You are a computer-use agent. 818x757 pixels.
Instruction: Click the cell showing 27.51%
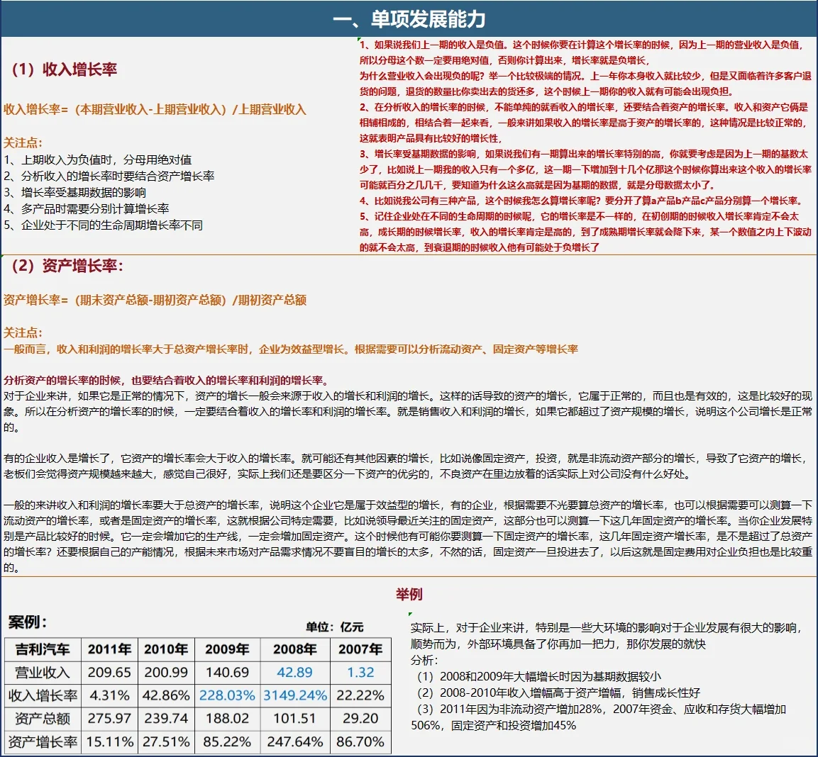166,741
